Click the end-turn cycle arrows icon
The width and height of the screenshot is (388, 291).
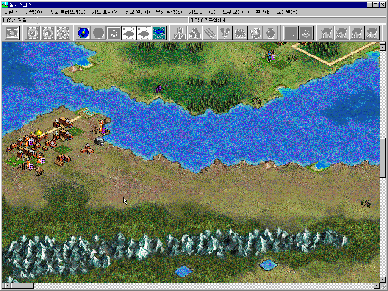(x=12, y=33)
